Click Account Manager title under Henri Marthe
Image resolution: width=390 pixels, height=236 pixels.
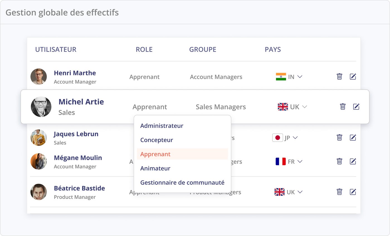pos(75,82)
